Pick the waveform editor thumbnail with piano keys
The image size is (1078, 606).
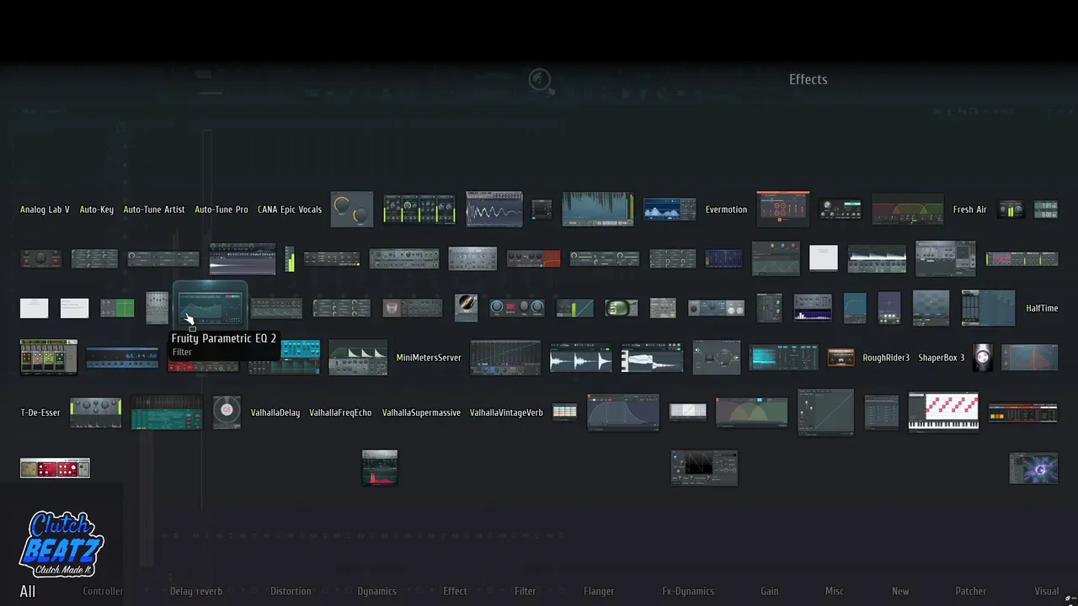(652, 358)
